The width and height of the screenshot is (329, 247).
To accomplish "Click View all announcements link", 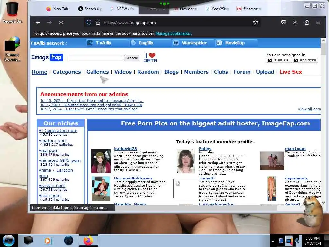I will (309, 109).
